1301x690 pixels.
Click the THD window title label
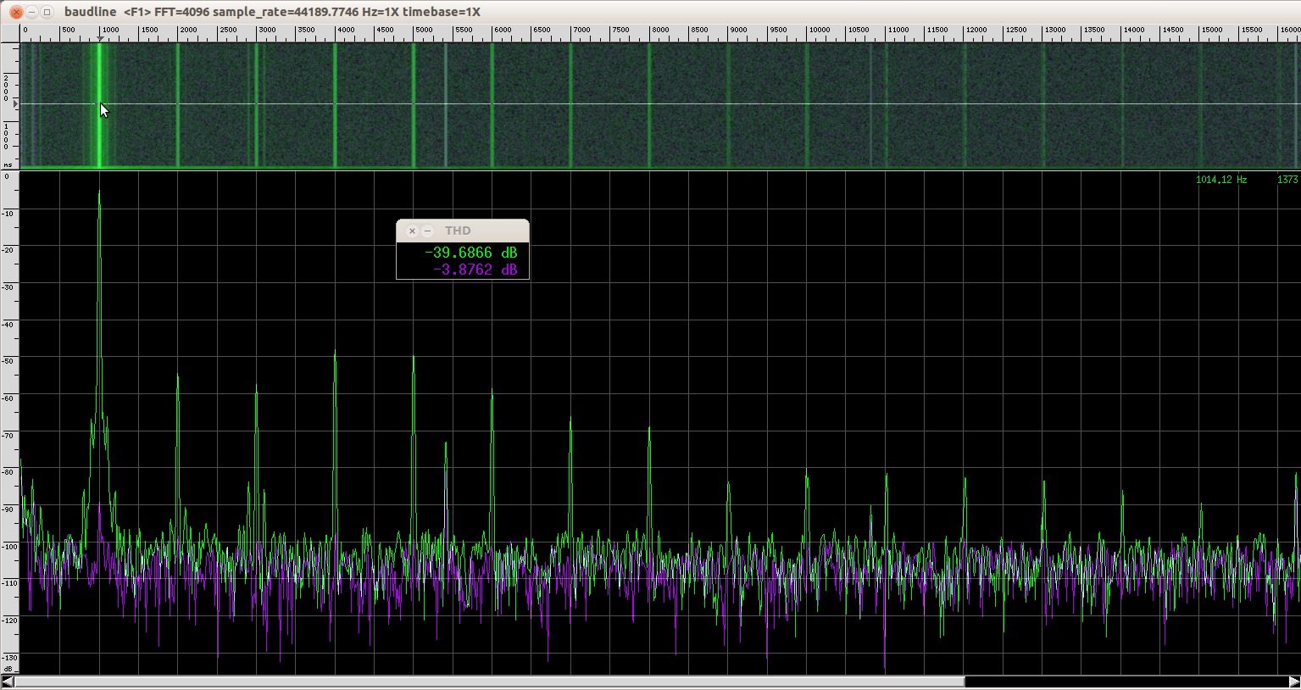(458, 231)
